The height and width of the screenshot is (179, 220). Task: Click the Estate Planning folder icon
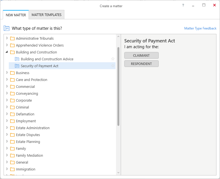click(x=12, y=142)
